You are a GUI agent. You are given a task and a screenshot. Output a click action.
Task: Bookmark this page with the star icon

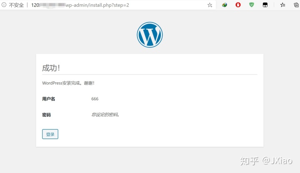tap(210, 5)
